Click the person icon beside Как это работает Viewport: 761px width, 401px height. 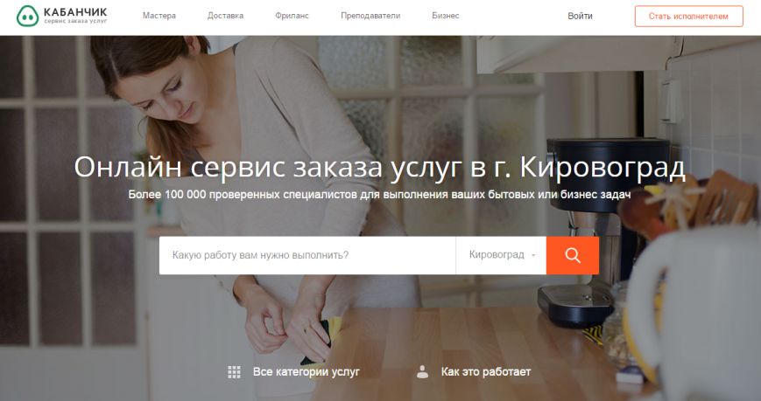point(422,371)
